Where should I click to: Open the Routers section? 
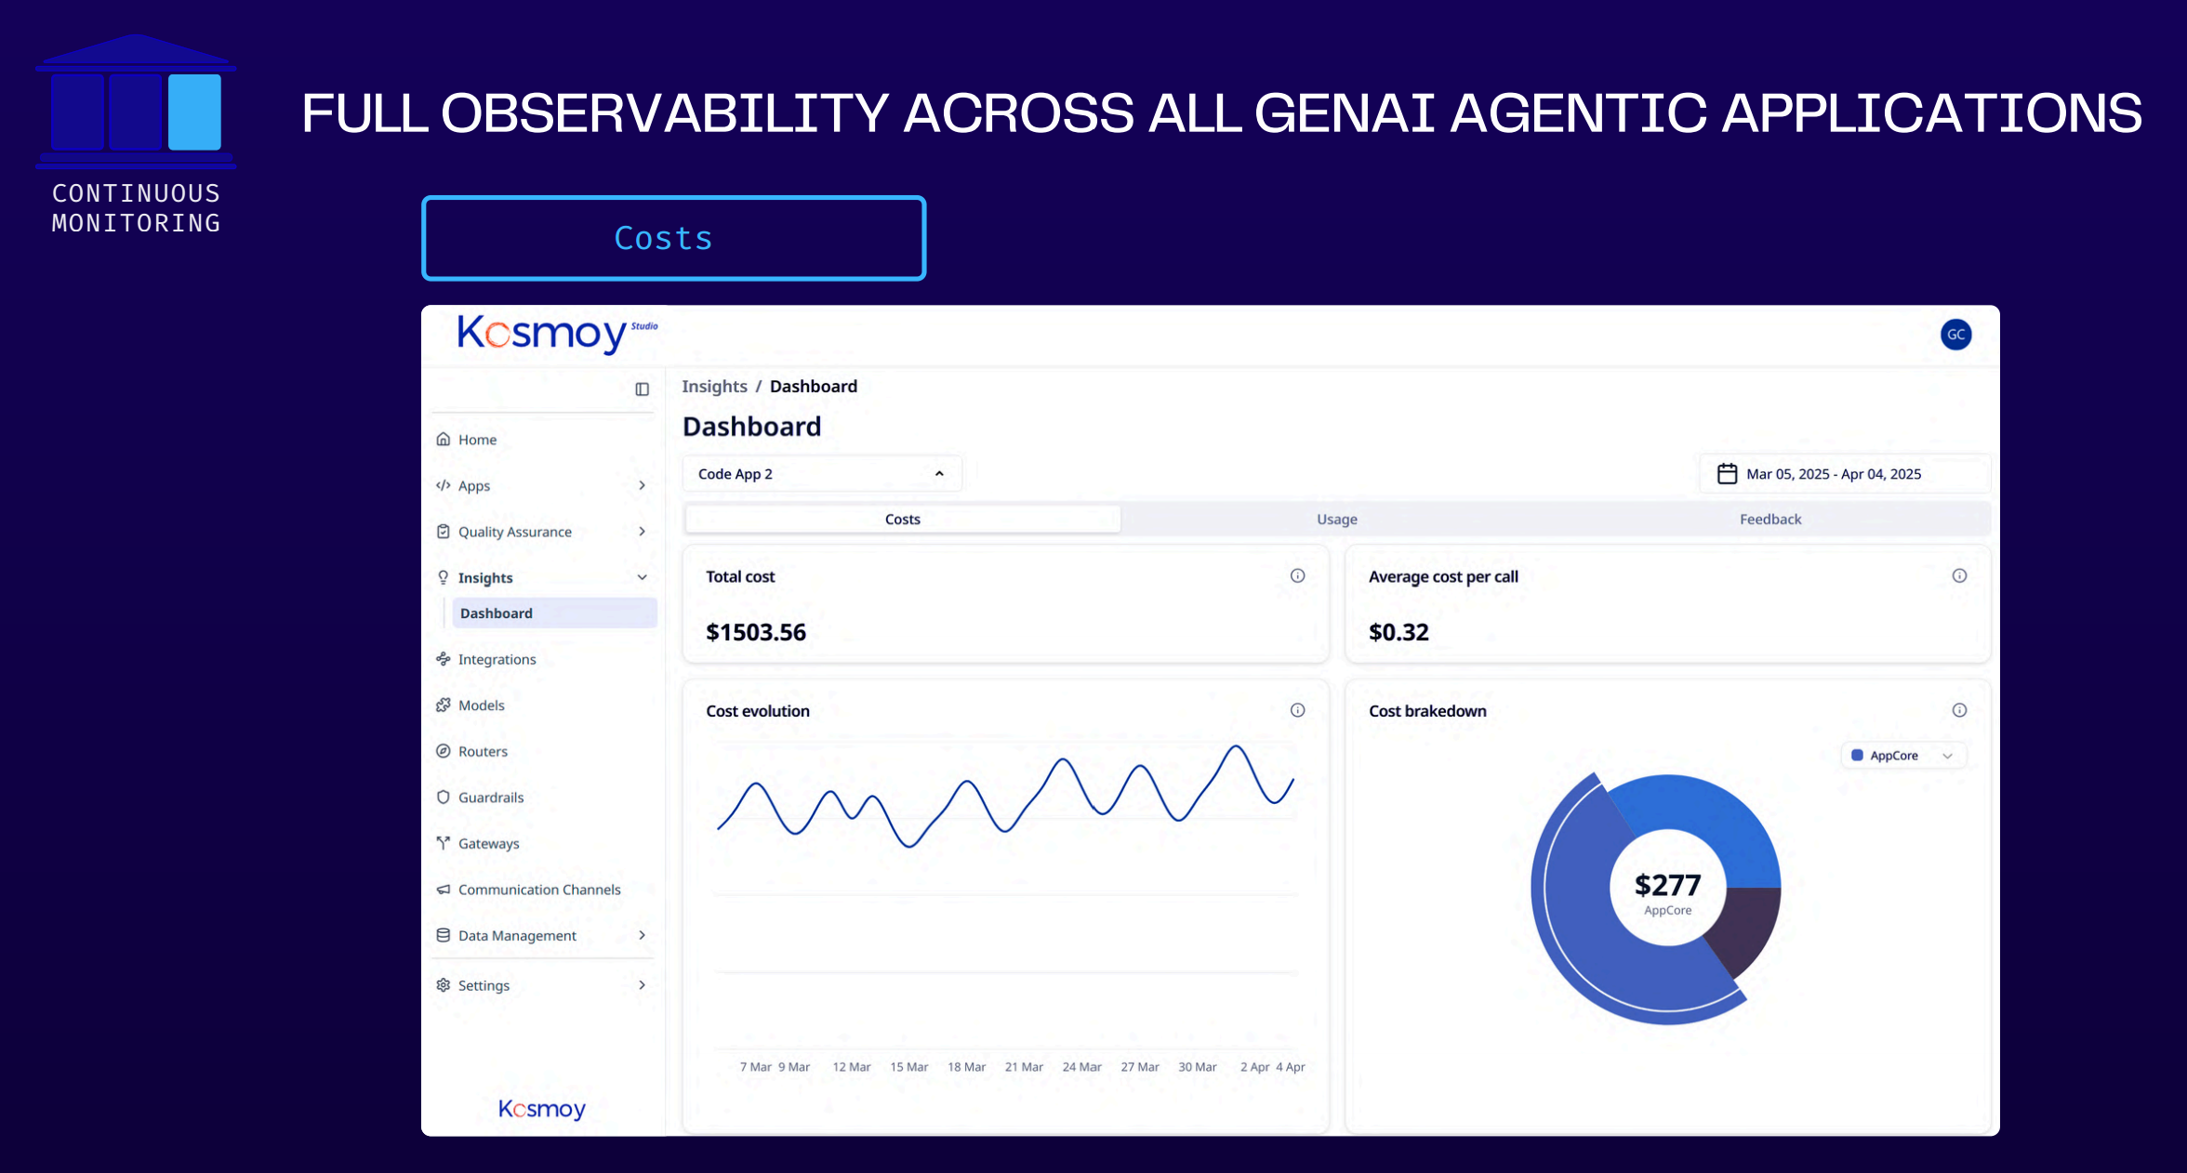tap(482, 751)
